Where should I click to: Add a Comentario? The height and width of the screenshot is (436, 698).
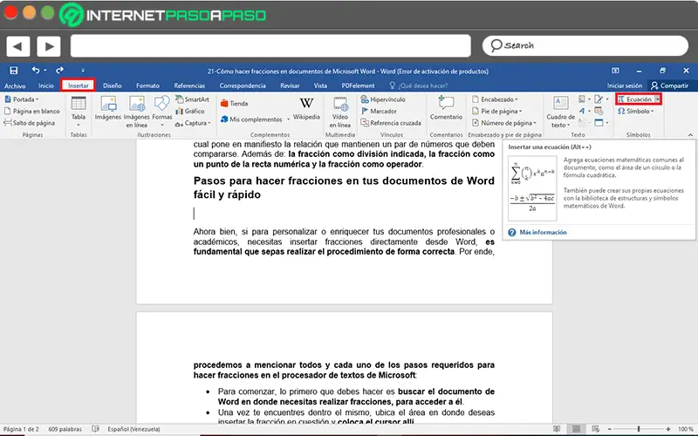click(446, 108)
